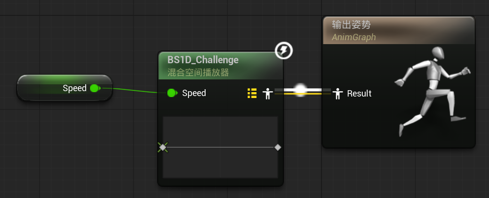
Task: Click the AnimGraph subtitle text
Action: tap(353, 37)
